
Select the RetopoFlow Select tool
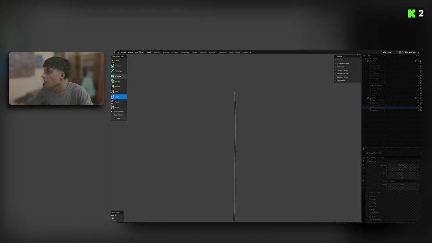tap(118, 61)
